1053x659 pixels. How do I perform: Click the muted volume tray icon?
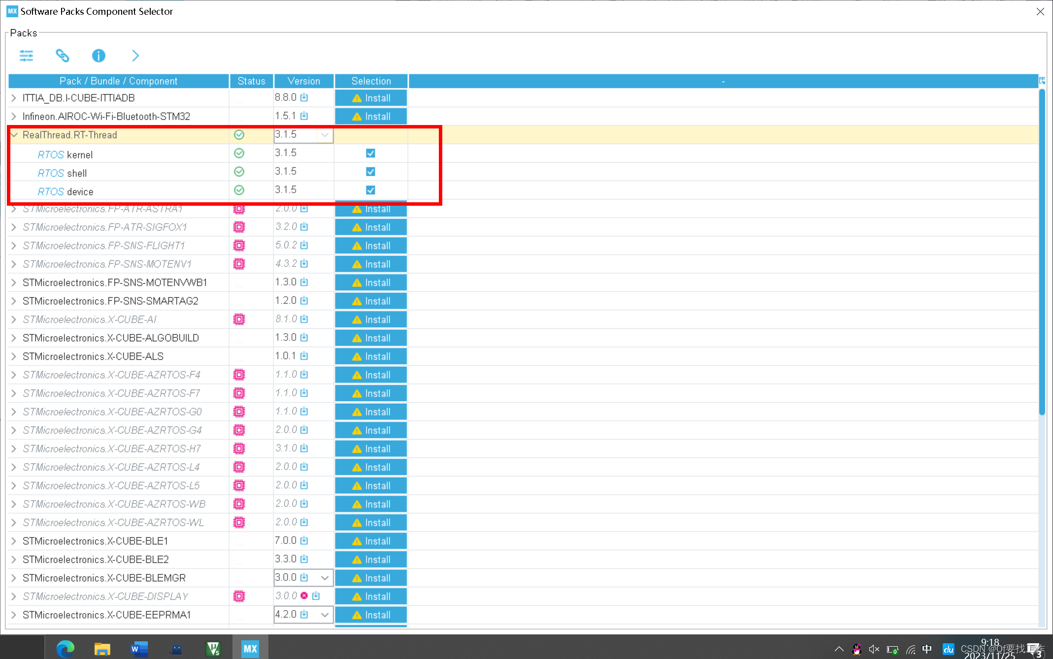pyautogui.click(x=874, y=649)
